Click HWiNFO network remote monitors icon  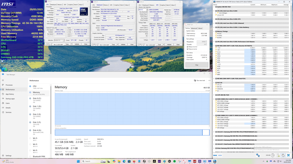tap(258, 155)
